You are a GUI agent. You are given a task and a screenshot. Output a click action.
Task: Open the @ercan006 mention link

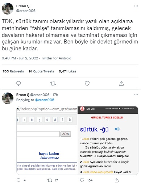tap(45, 100)
